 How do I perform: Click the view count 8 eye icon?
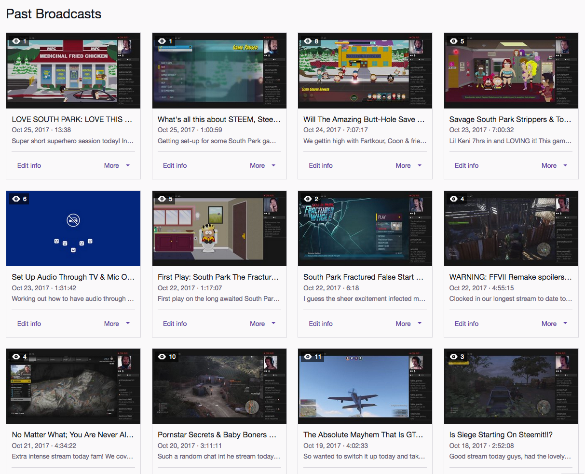coord(308,41)
